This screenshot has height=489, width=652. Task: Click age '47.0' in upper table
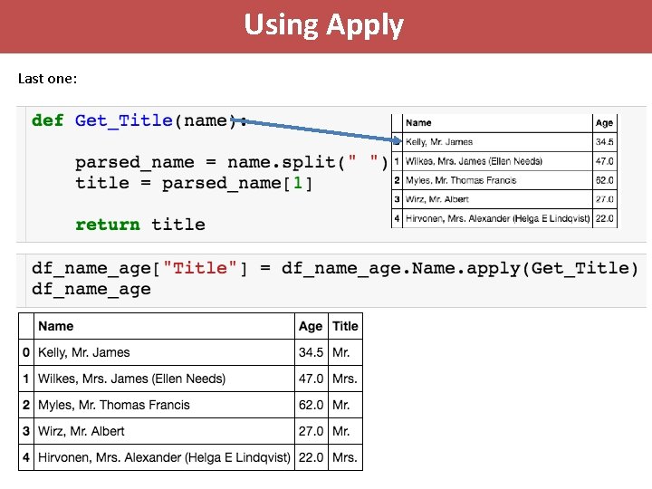pos(604,161)
